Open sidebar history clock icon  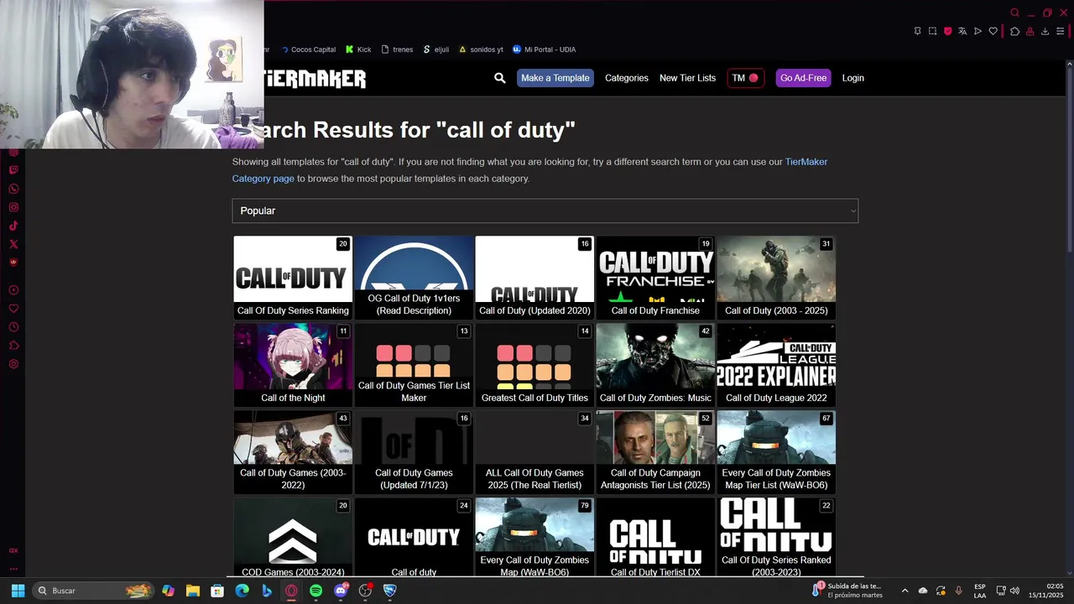pyautogui.click(x=13, y=327)
